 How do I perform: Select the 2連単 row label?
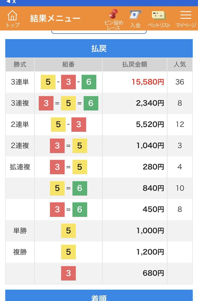coord(20,124)
